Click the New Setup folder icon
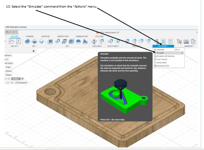The height and width of the screenshot is (150, 204). tap(12, 41)
